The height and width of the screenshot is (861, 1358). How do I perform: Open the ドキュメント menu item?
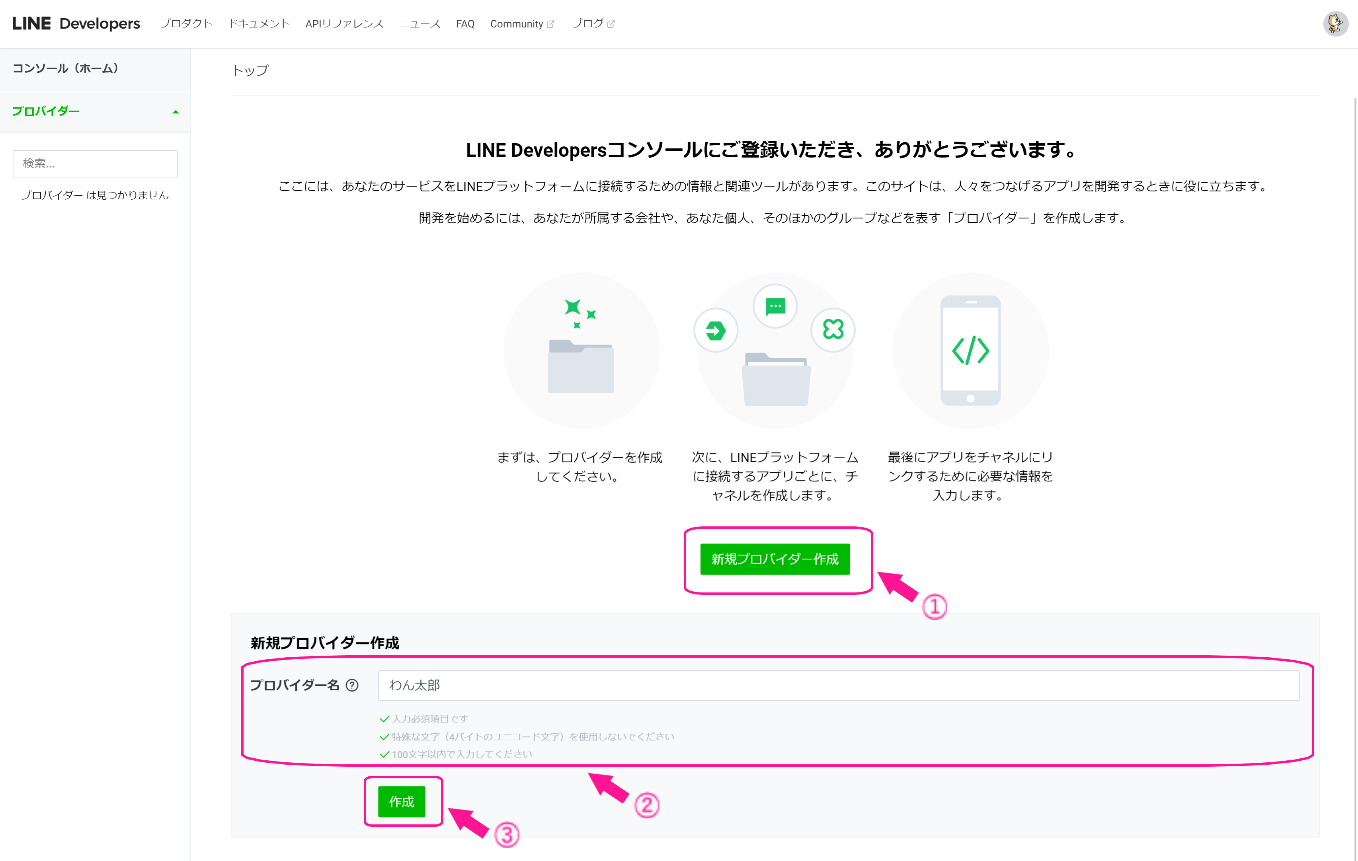(259, 24)
